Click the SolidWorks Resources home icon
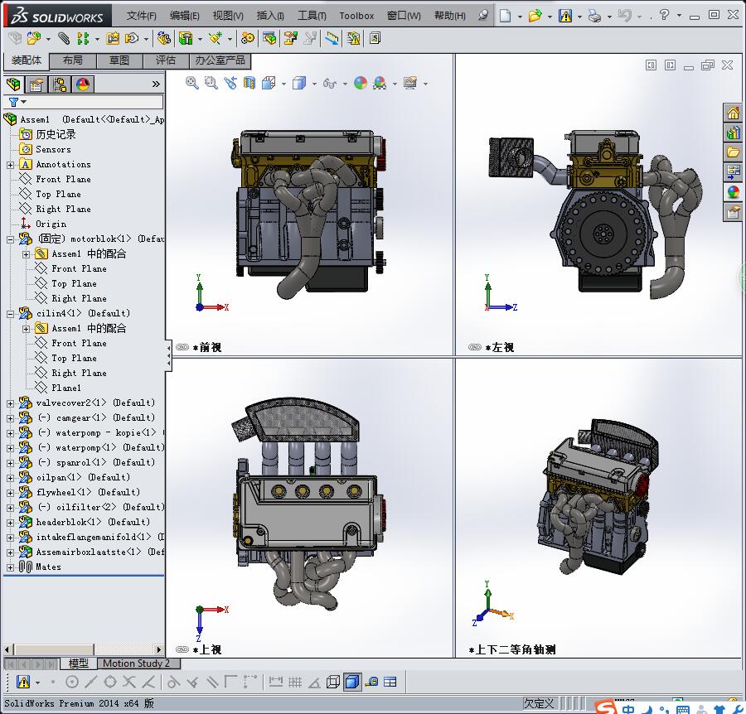Viewport: 746px width, 714px height. 733,113
